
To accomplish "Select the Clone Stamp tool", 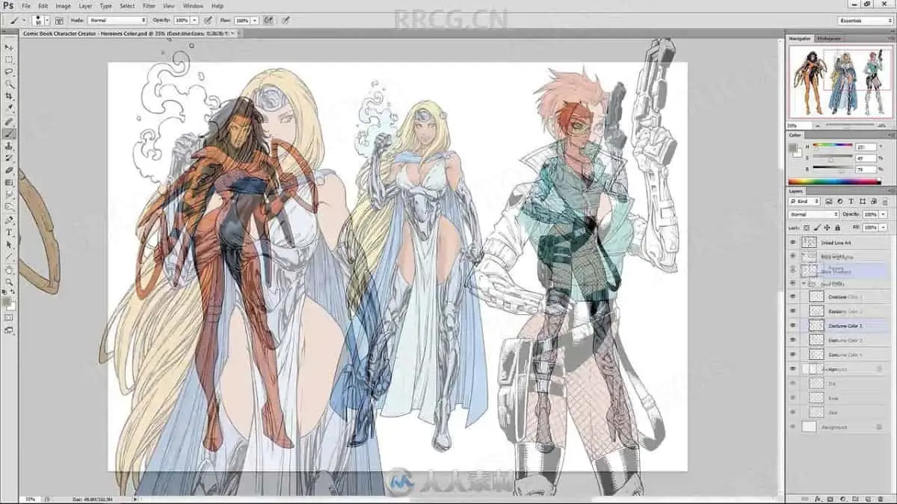I will [x=9, y=146].
